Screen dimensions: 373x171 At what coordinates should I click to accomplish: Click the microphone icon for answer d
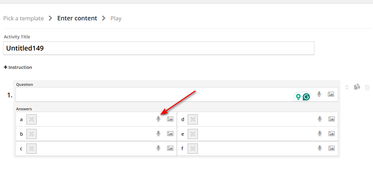[x=320, y=119]
